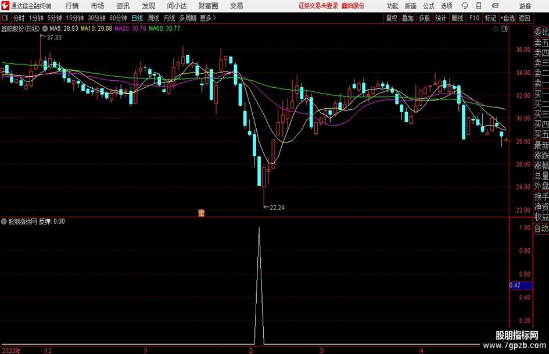
Task: Switch to 月线 monthly chart
Action: tap(169, 18)
